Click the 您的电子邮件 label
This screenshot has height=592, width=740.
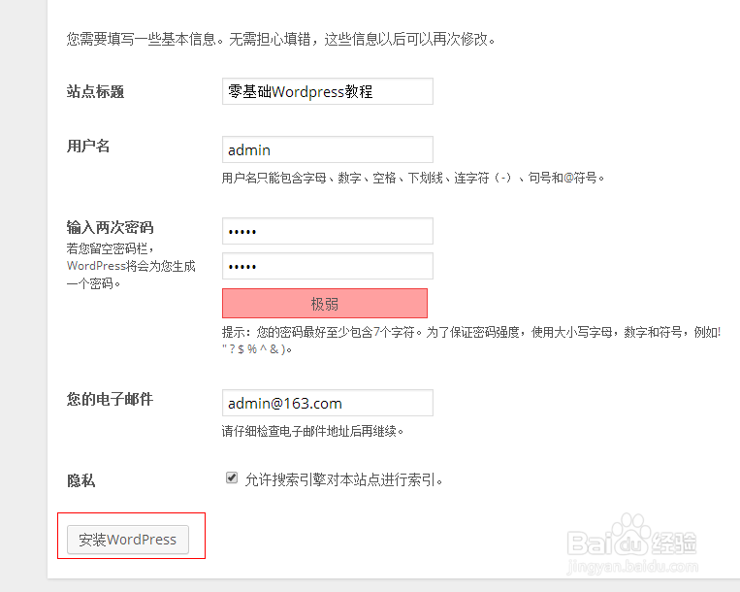[x=110, y=399]
